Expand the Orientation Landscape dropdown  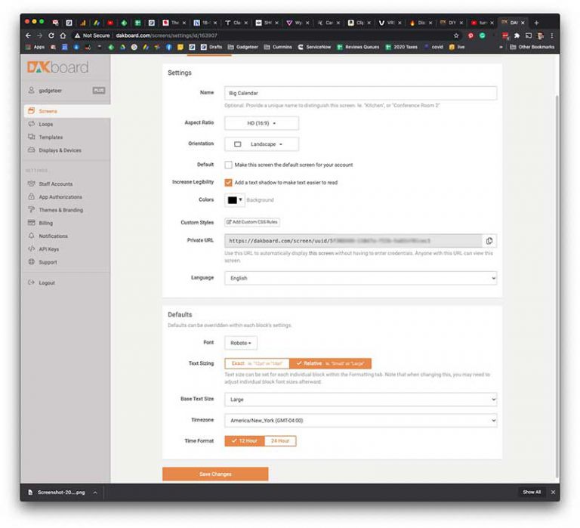[x=261, y=144]
